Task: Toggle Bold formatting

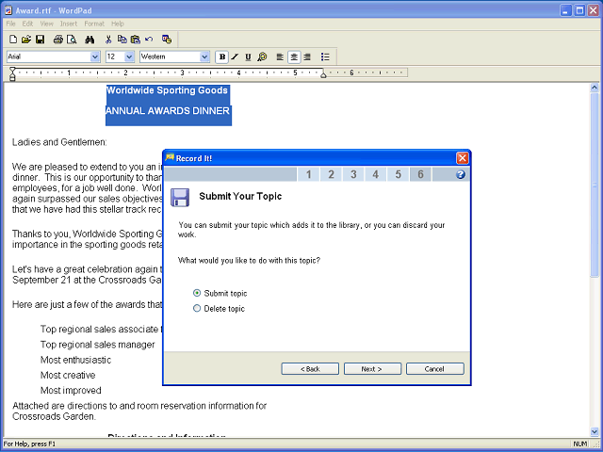Action: pyautogui.click(x=222, y=56)
